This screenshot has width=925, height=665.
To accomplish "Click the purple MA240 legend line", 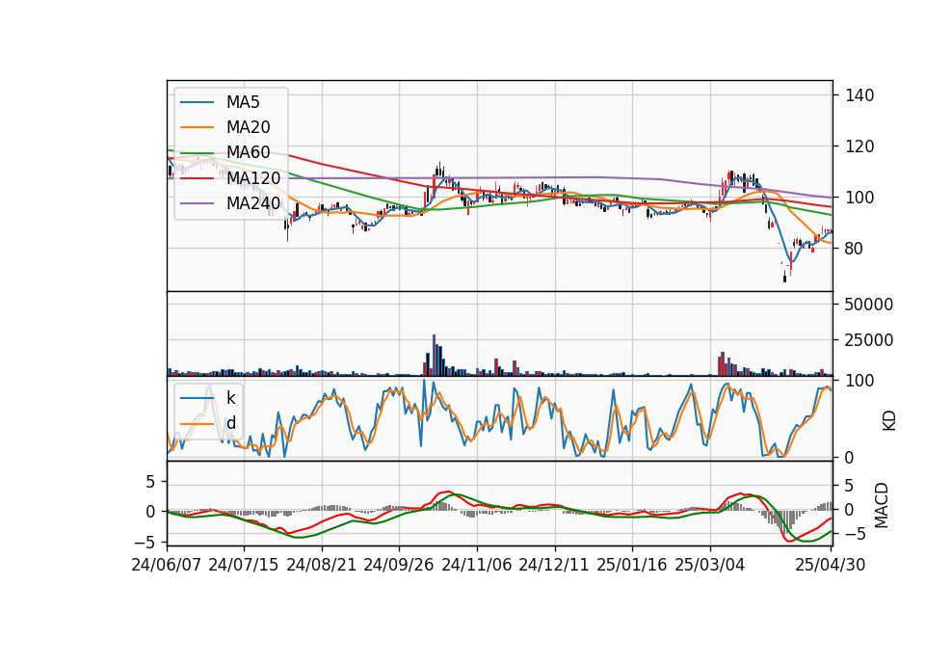I will 197,204.
